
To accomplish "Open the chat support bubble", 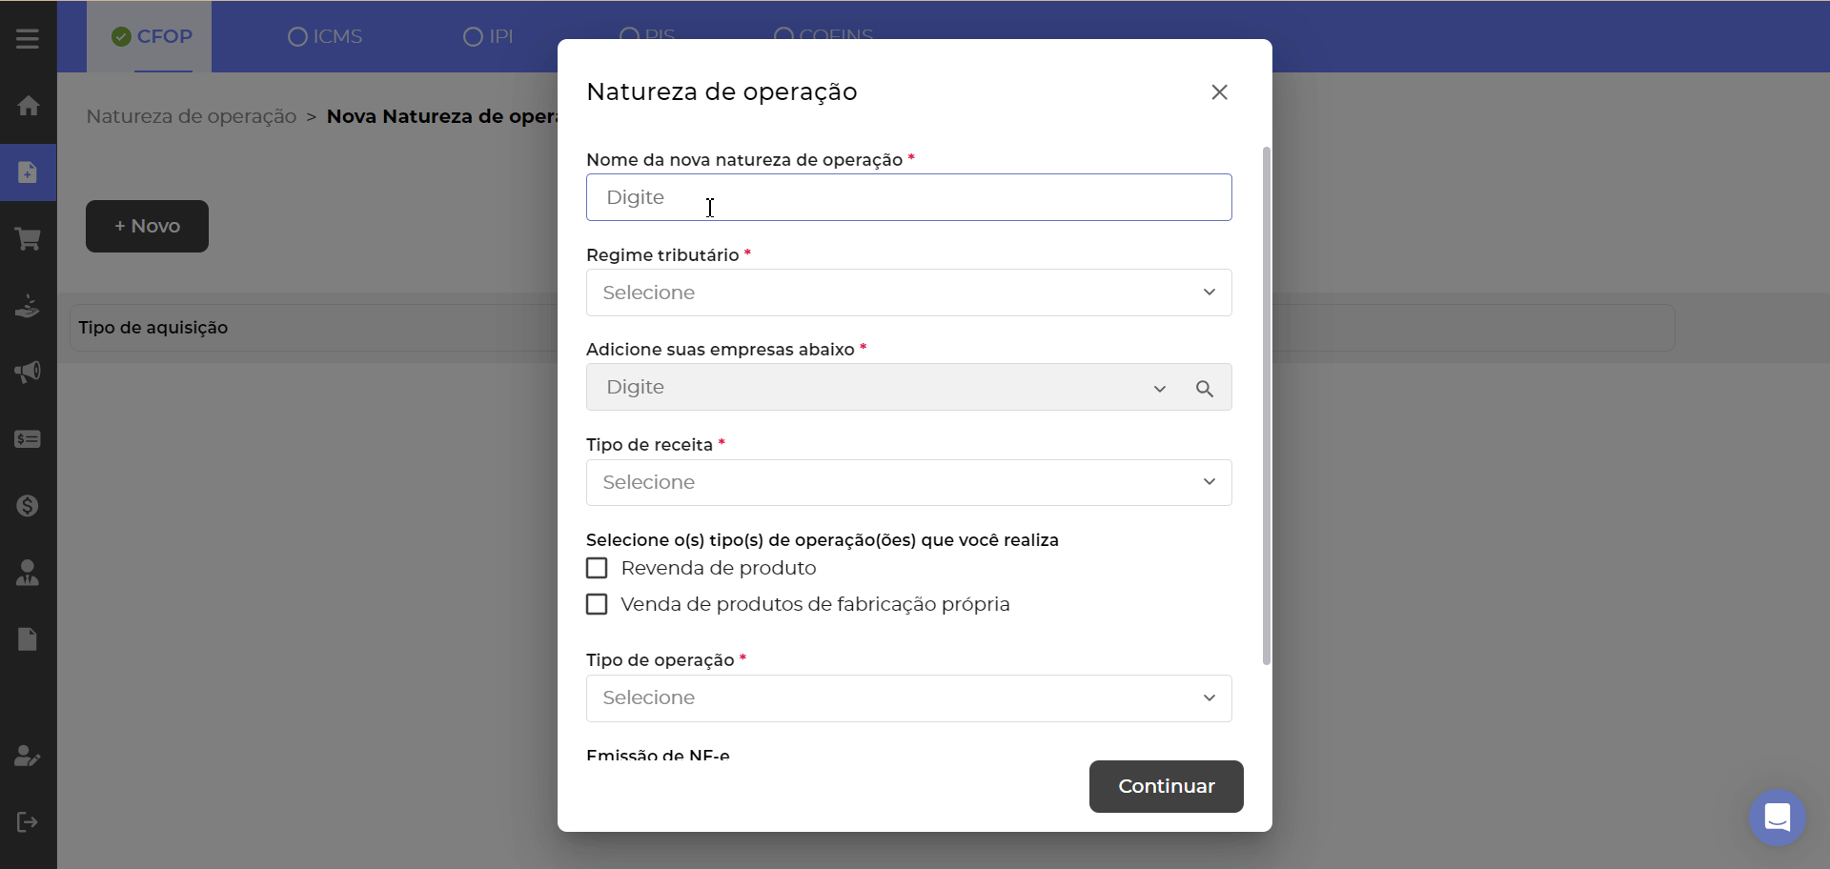I will (x=1777, y=818).
